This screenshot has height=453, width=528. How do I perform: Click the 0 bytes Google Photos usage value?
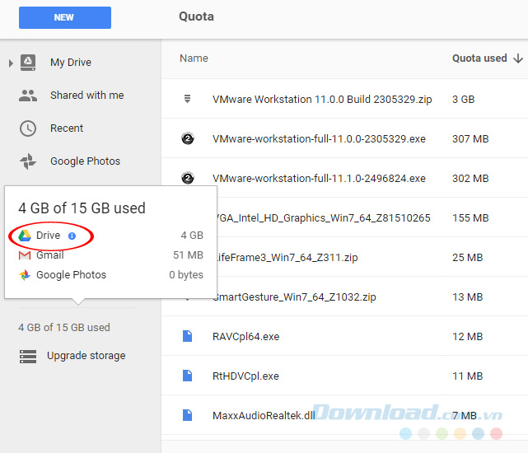point(186,275)
